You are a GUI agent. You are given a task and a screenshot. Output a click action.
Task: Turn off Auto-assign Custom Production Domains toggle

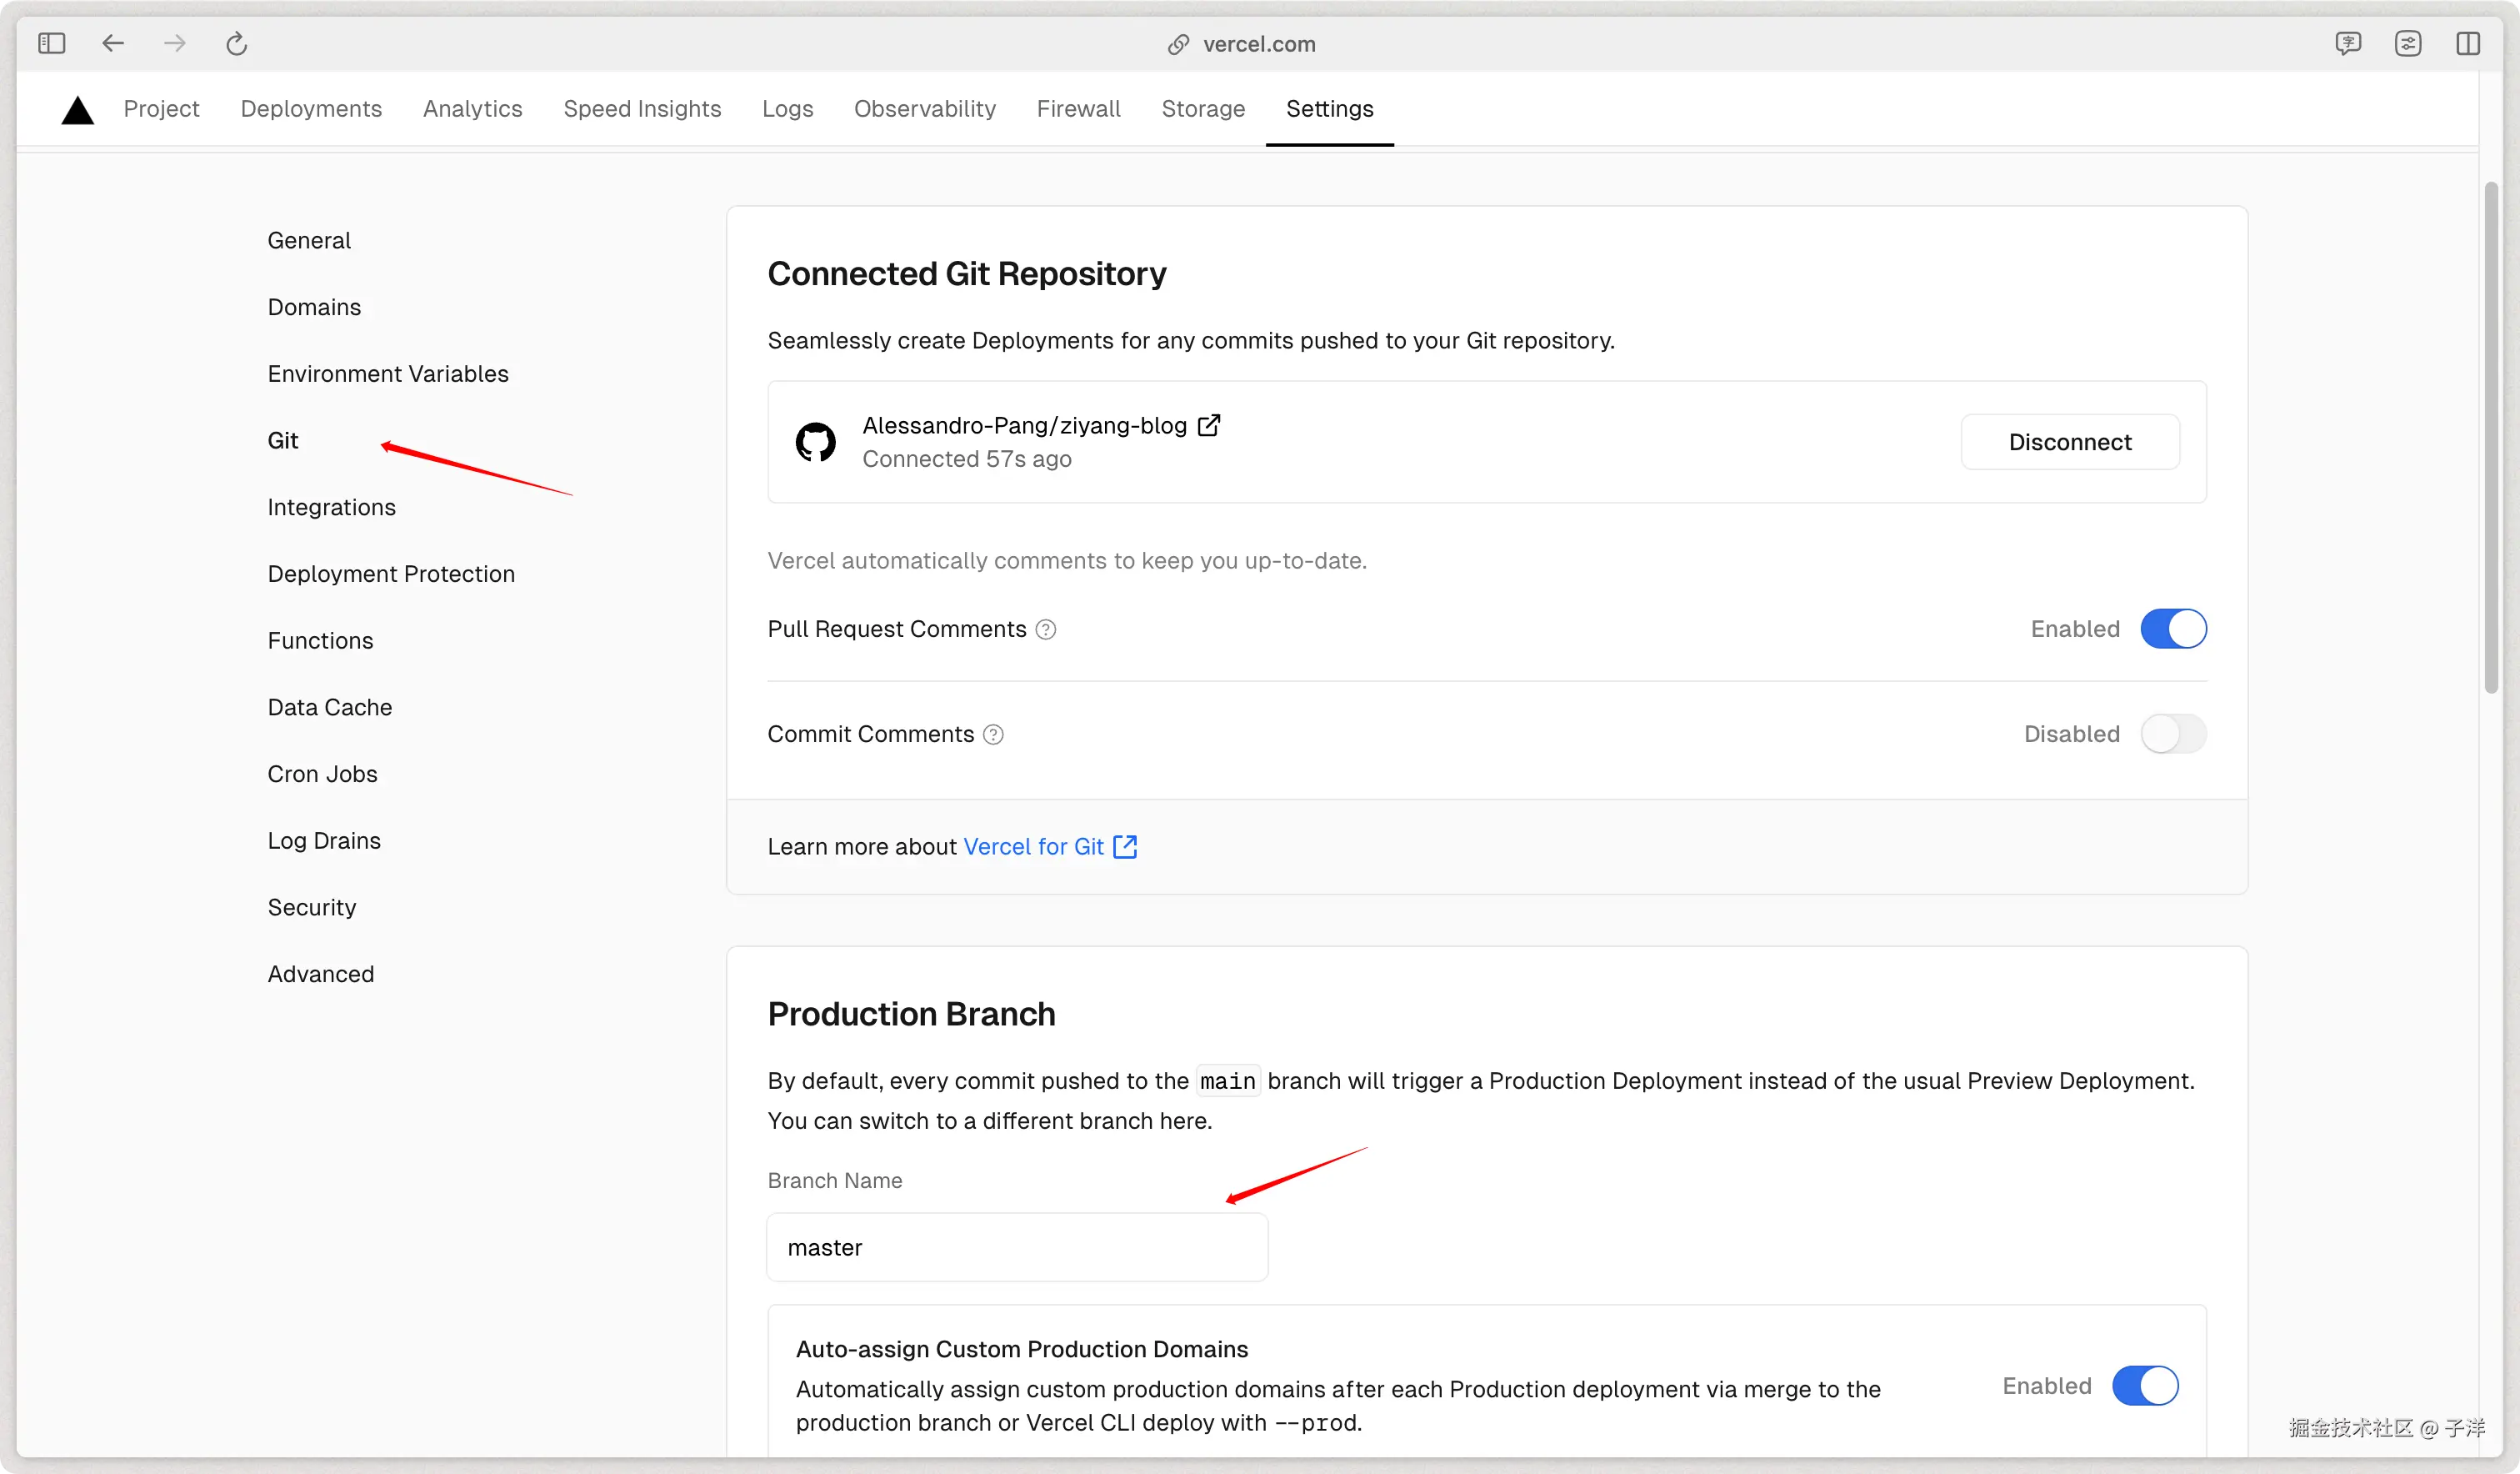2145,1386
